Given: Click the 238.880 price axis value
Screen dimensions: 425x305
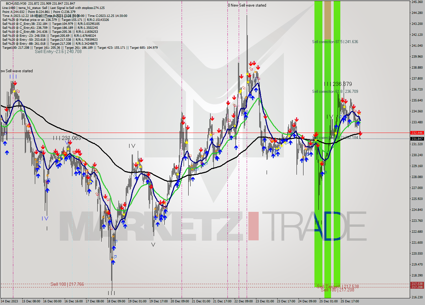Looking at the screenshot, I should (x=417, y=68).
